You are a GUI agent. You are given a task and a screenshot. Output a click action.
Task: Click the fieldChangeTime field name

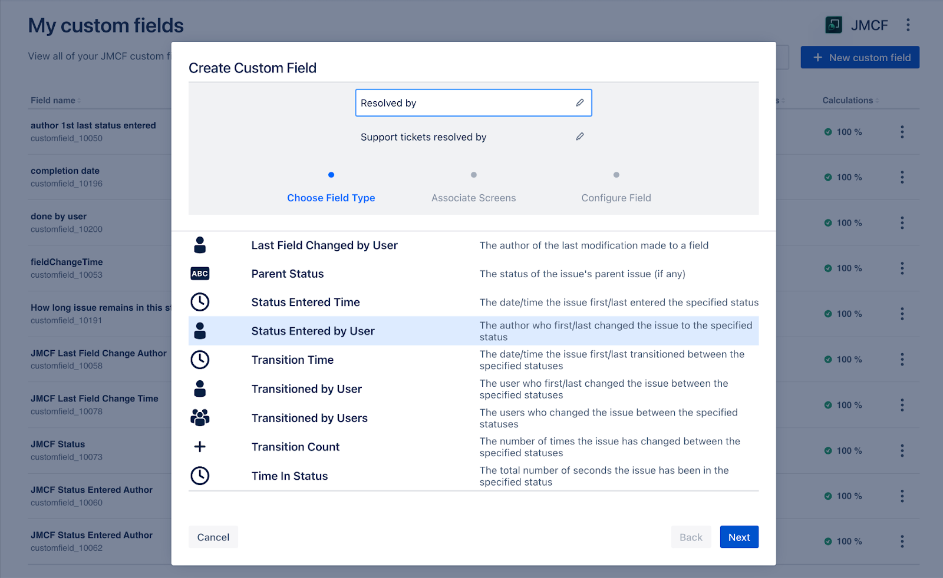point(67,262)
